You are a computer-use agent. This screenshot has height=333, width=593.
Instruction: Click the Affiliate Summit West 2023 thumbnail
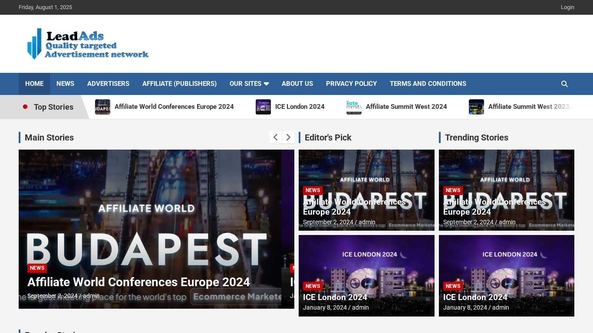pyautogui.click(x=476, y=107)
